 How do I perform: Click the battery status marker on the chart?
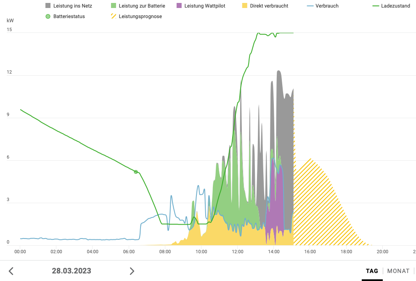(136, 172)
